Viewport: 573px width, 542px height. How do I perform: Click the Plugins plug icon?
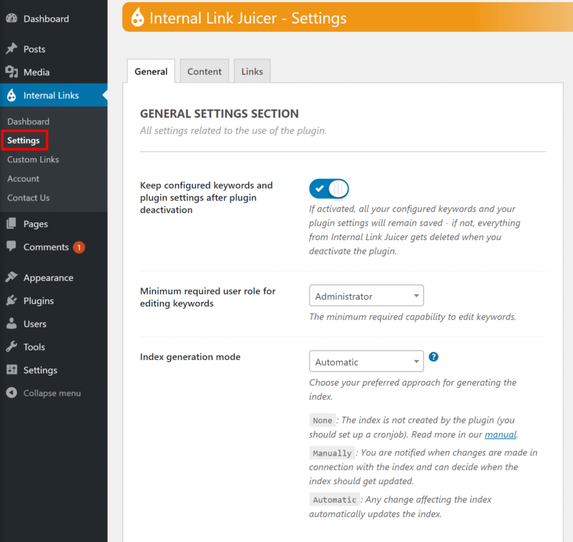tap(12, 300)
